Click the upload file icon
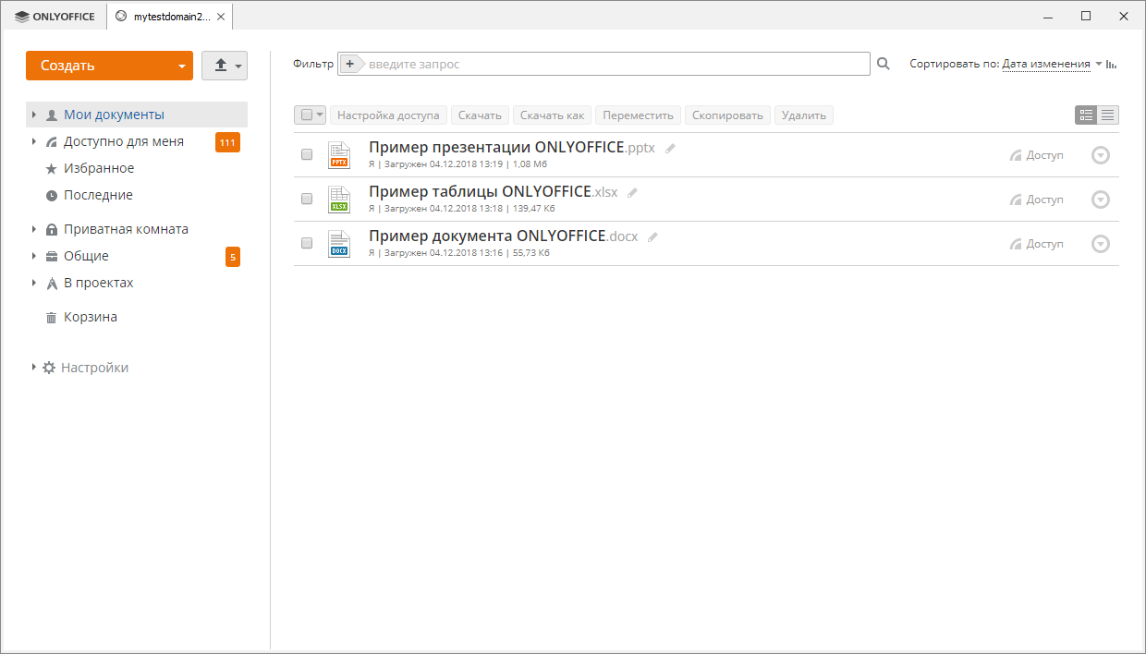1146x654 pixels. tap(221, 66)
